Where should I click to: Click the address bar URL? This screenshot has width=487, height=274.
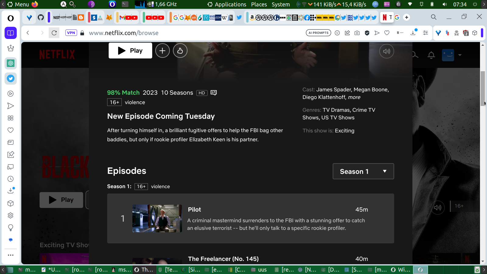click(124, 33)
